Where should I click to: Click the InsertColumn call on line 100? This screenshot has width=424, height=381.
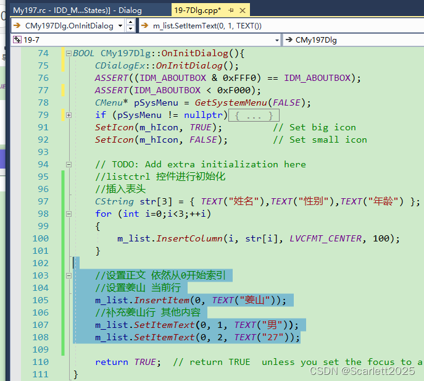[189, 238]
